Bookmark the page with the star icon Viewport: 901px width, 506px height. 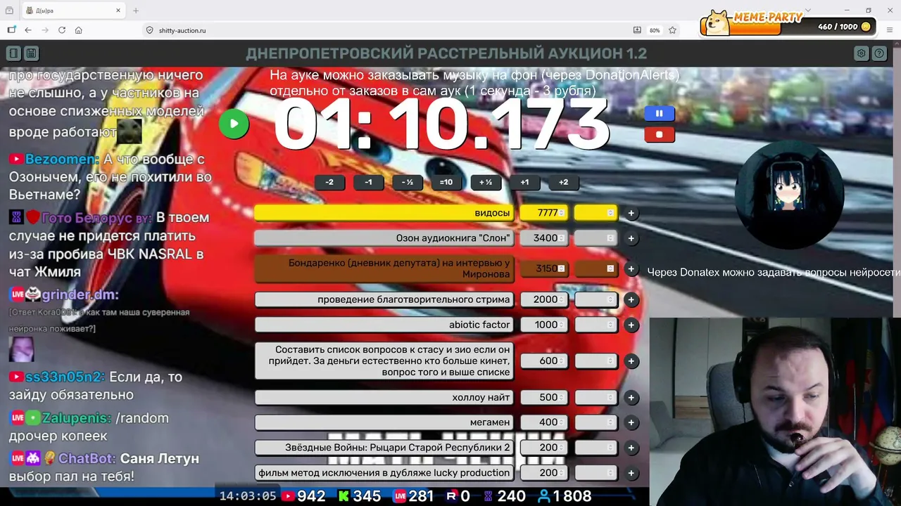click(x=673, y=30)
